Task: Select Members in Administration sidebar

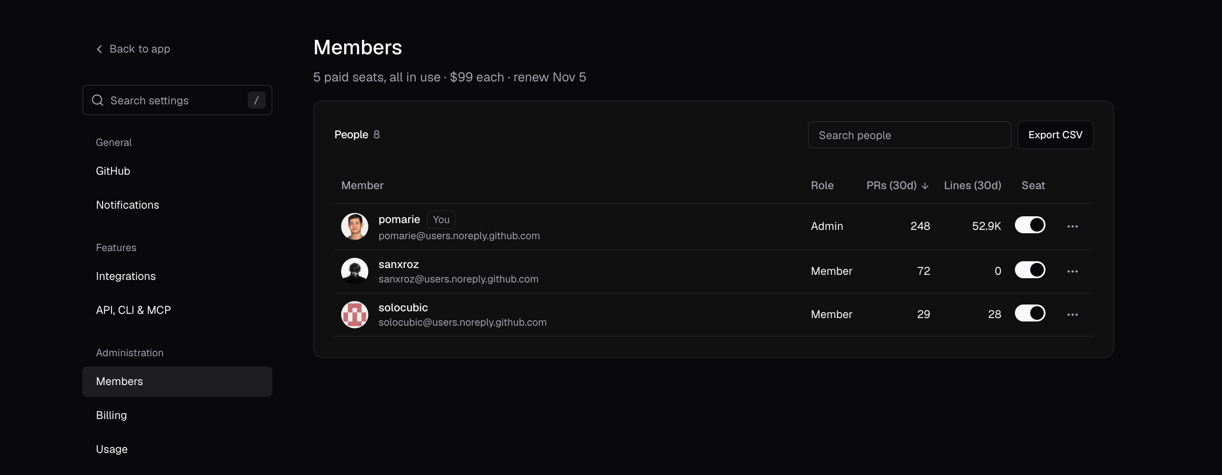Action: click(x=177, y=382)
